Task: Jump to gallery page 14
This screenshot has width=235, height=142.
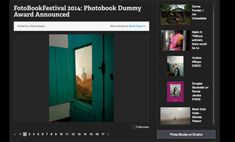Action: pos(85,134)
